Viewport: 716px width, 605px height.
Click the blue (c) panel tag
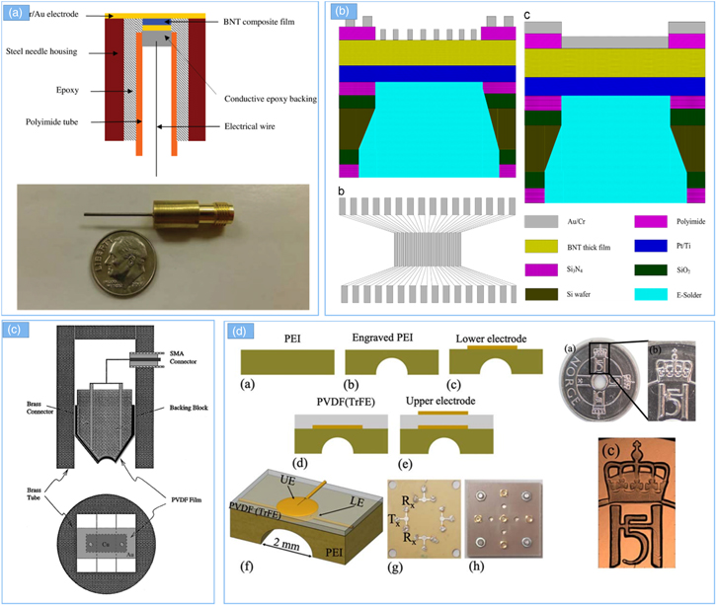coord(15,330)
